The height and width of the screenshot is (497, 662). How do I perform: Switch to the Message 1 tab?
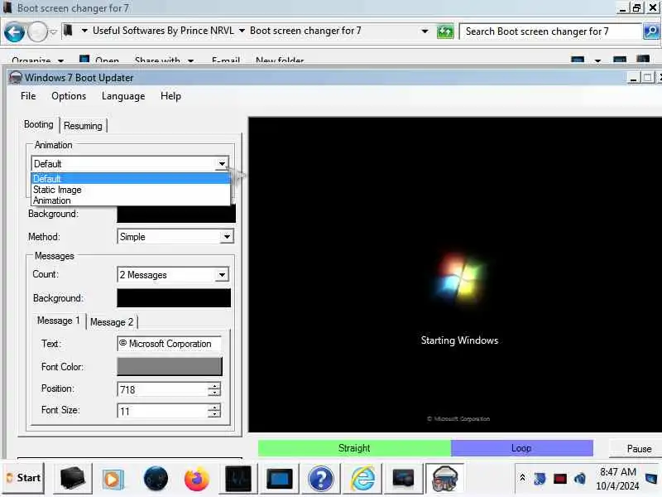59,321
